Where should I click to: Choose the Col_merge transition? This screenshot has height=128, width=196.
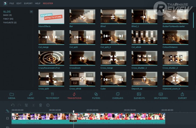point(51,37)
